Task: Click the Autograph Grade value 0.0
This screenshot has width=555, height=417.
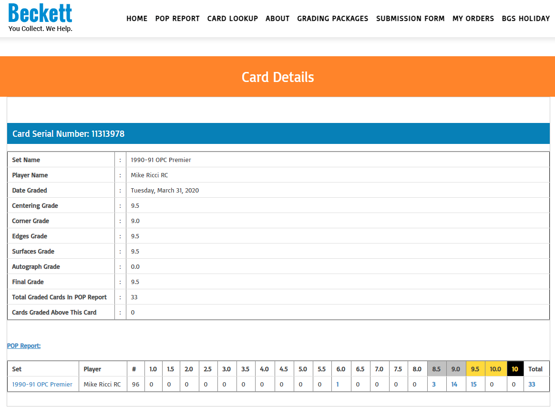Action: point(135,266)
